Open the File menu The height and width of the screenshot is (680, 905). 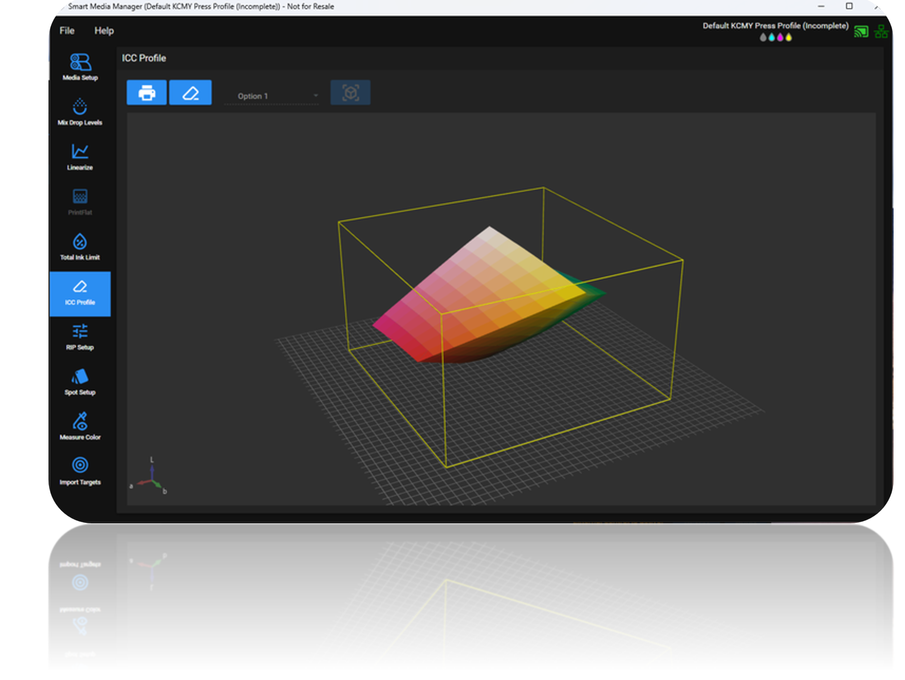point(67,31)
